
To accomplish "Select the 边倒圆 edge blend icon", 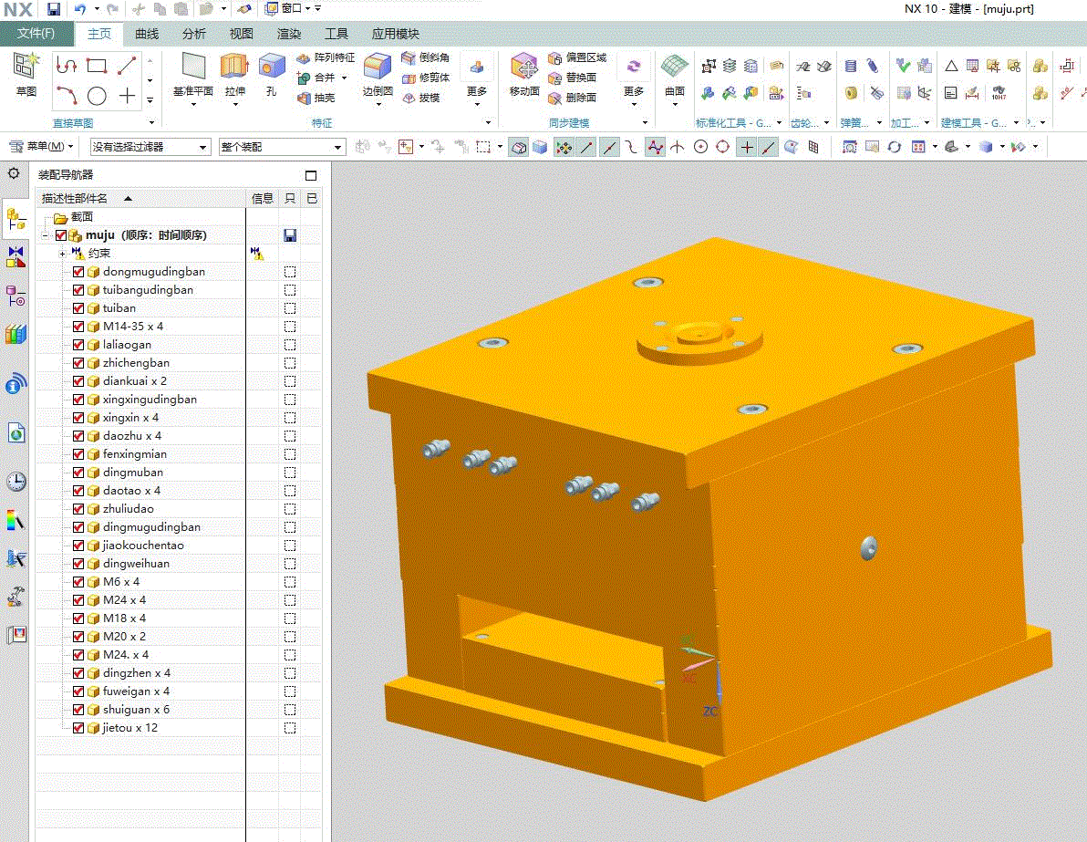I will point(378,67).
